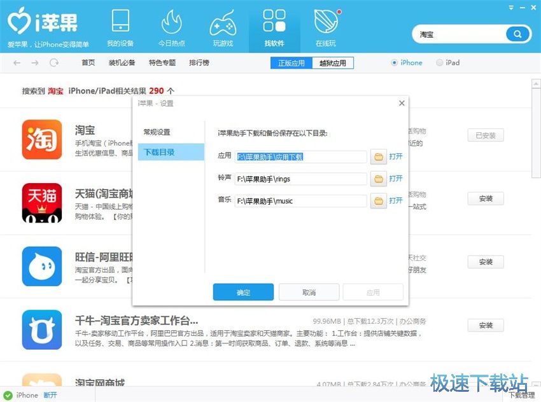
Task: Click the search magnifier button
Action: tap(517, 34)
